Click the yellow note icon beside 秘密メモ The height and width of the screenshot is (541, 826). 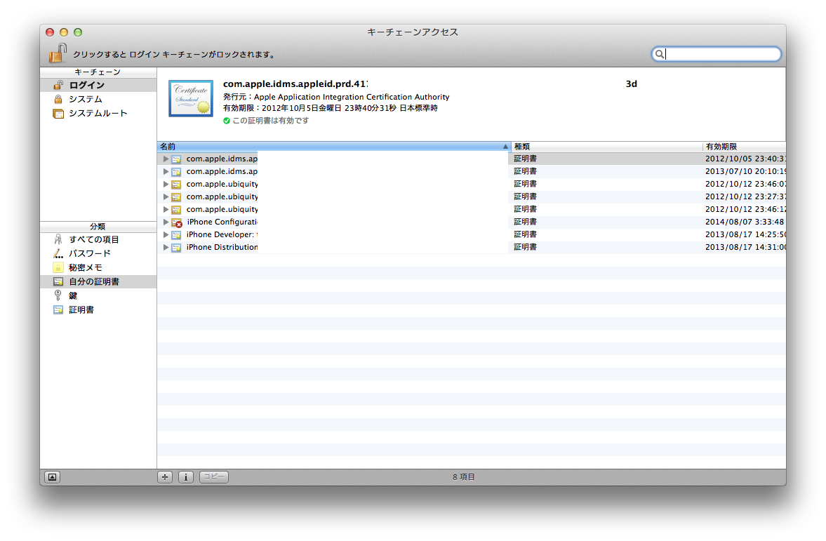tap(58, 267)
